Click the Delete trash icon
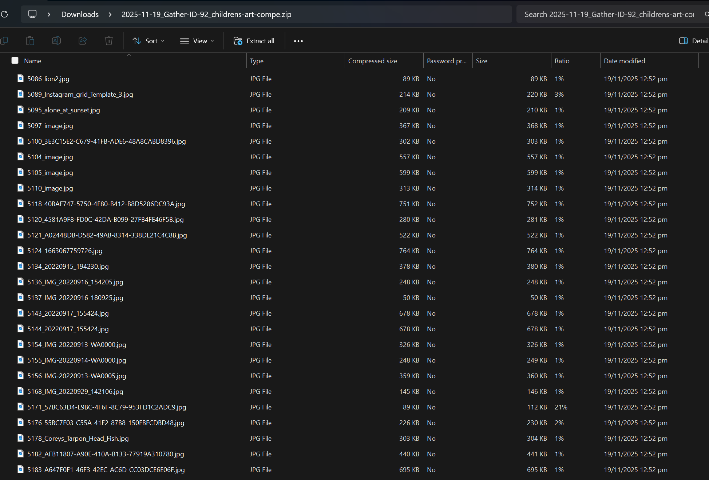The width and height of the screenshot is (709, 480). [109, 41]
